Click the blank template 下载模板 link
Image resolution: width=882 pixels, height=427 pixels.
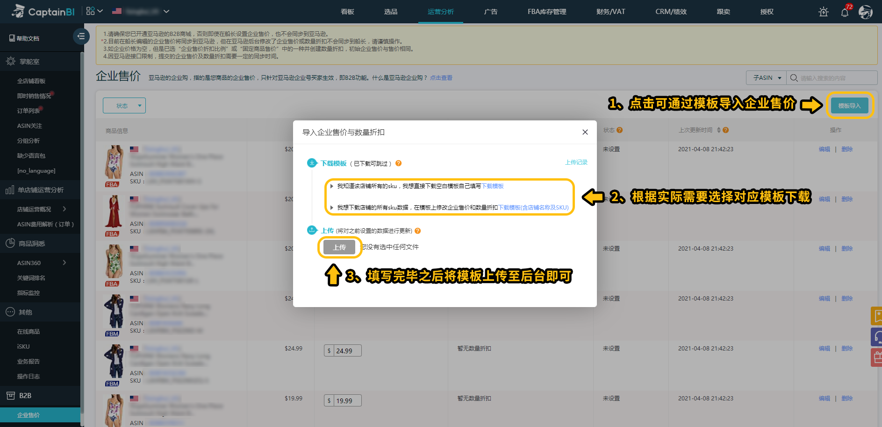pyautogui.click(x=493, y=186)
